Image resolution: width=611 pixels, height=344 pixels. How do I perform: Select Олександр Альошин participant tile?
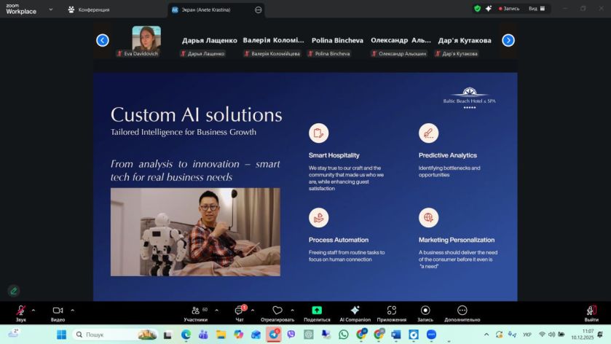401,40
